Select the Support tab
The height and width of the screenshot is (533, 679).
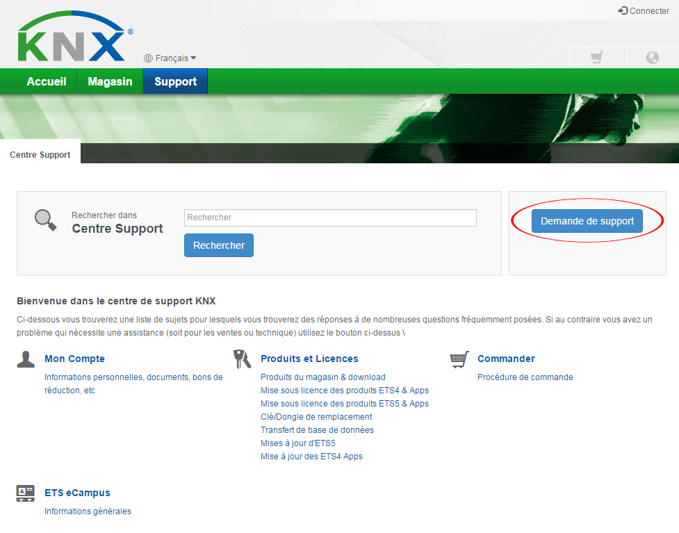coord(175,81)
